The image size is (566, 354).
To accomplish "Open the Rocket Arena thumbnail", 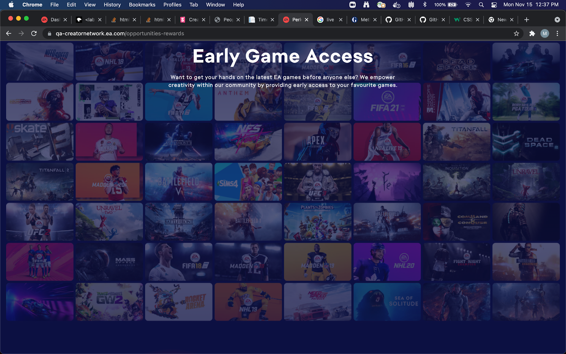I will pos(179,302).
